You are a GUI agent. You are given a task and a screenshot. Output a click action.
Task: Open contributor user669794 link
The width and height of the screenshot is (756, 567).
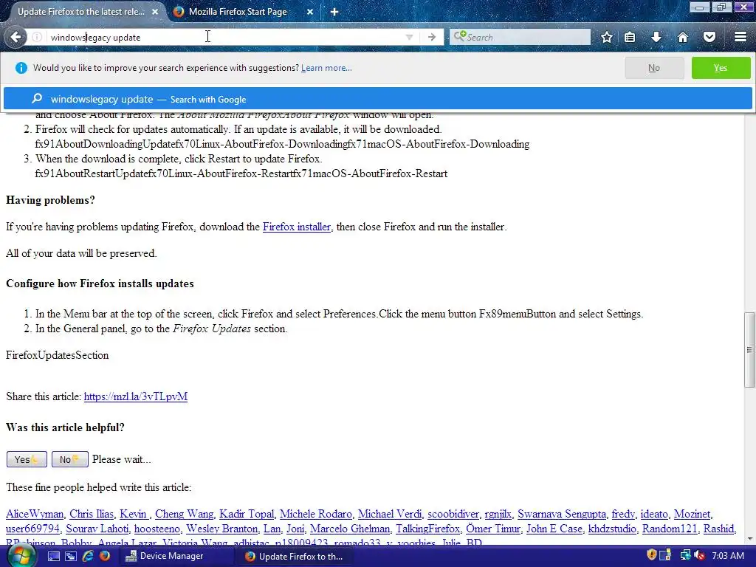coord(32,529)
